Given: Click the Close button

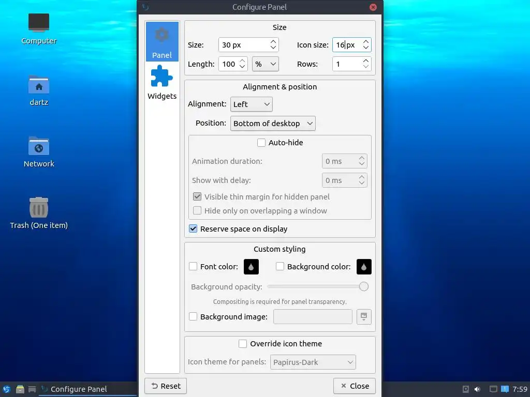Looking at the screenshot, I should coord(355,386).
